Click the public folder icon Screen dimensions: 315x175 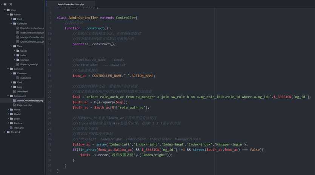pos(11,118)
